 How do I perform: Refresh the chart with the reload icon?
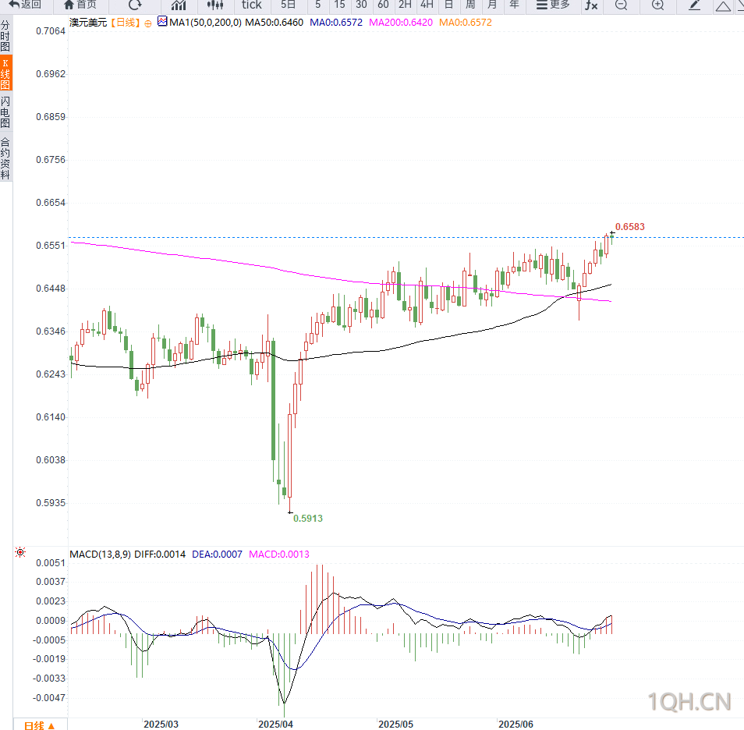coord(135,5)
